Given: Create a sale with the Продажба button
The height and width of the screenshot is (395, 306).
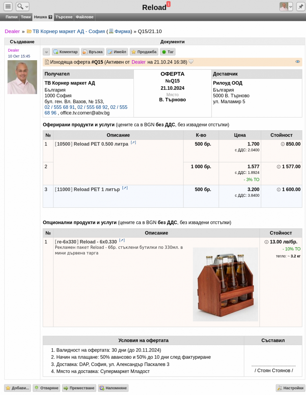Looking at the screenshot, I should [144, 52].
